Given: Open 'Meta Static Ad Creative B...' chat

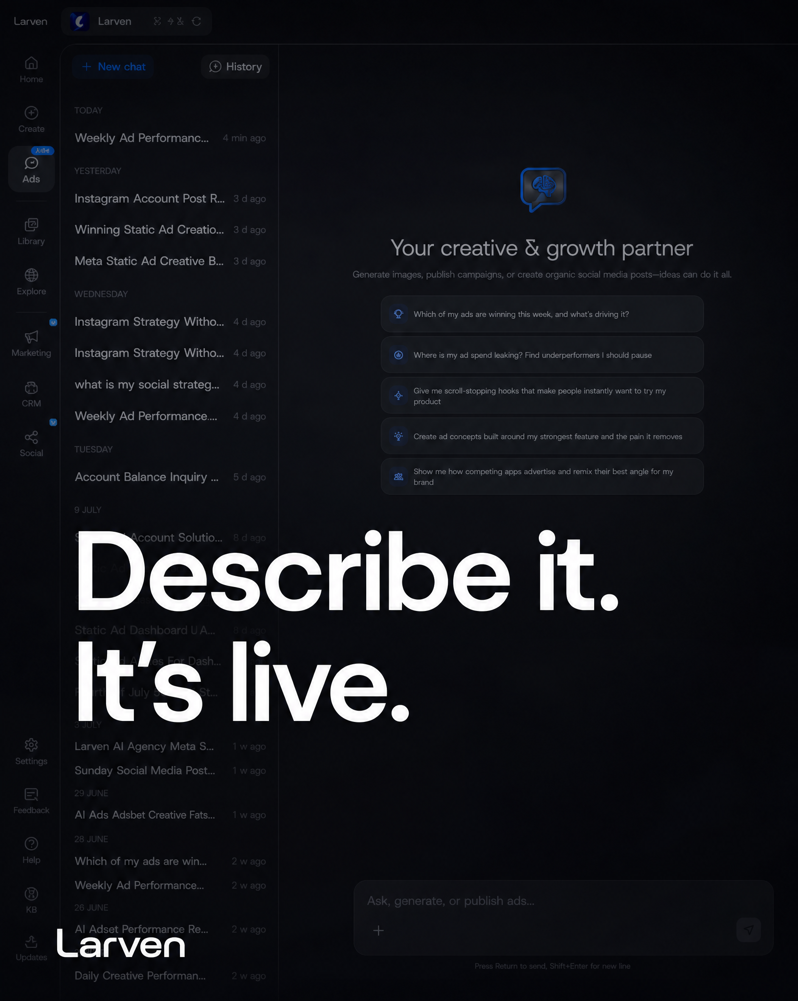Looking at the screenshot, I should pyautogui.click(x=170, y=261).
